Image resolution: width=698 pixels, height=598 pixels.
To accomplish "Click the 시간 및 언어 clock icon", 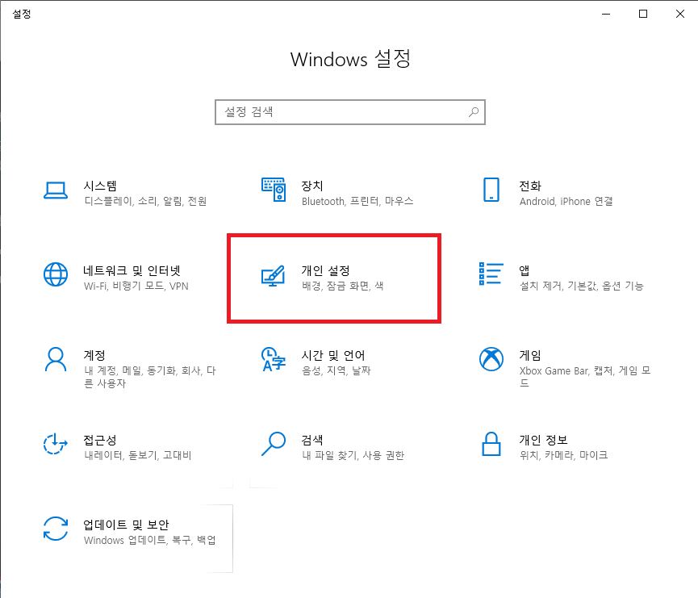I will [274, 359].
